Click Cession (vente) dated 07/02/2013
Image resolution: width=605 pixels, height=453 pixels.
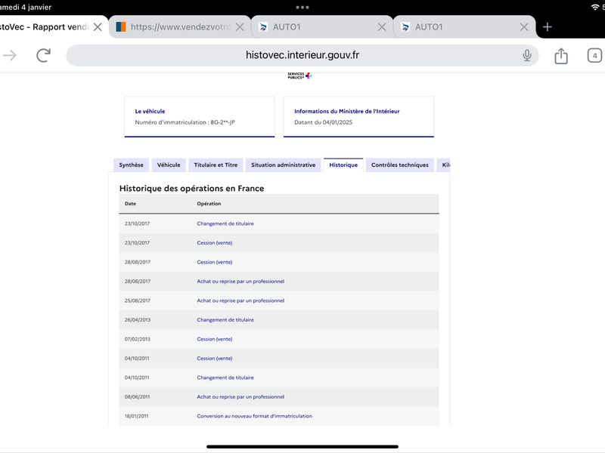[x=215, y=339]
